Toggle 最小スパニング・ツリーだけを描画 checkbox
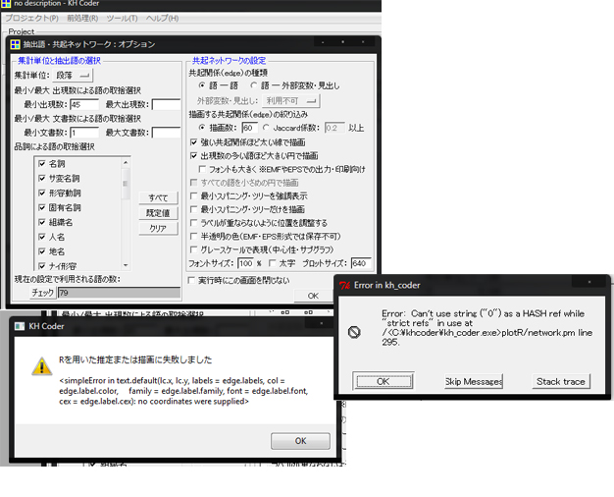The image size is (614, 497). pyautogui.click(x=193, y=209)
